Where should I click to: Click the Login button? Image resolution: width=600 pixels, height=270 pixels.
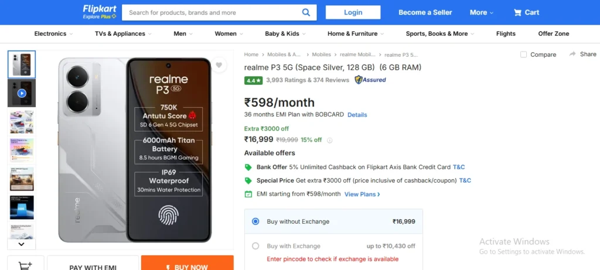(x=353, y=12)
